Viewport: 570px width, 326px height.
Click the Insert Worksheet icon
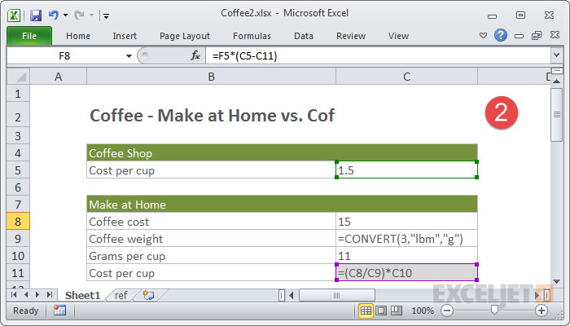(x=148, y=295)
